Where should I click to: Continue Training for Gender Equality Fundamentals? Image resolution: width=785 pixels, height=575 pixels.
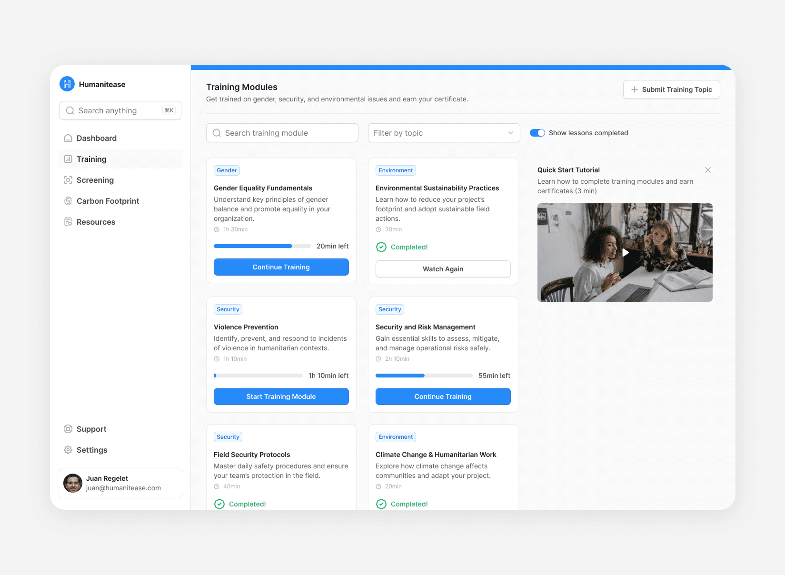(x=281, y=267)
